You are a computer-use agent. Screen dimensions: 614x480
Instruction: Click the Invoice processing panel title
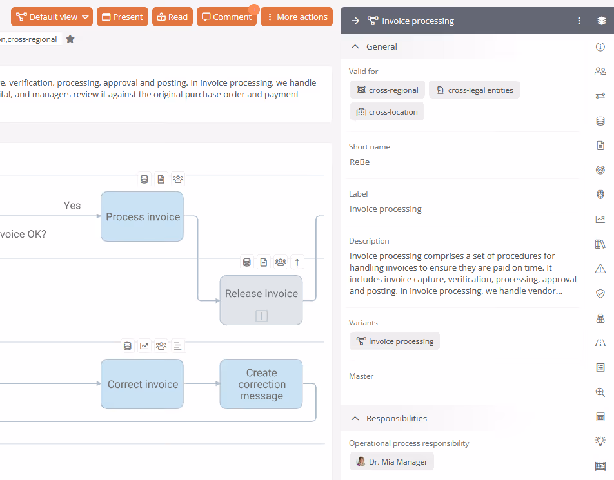[418, 21]
